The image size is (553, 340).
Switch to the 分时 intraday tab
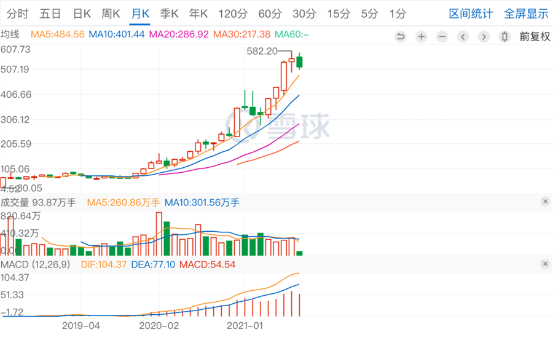(17, 14)
